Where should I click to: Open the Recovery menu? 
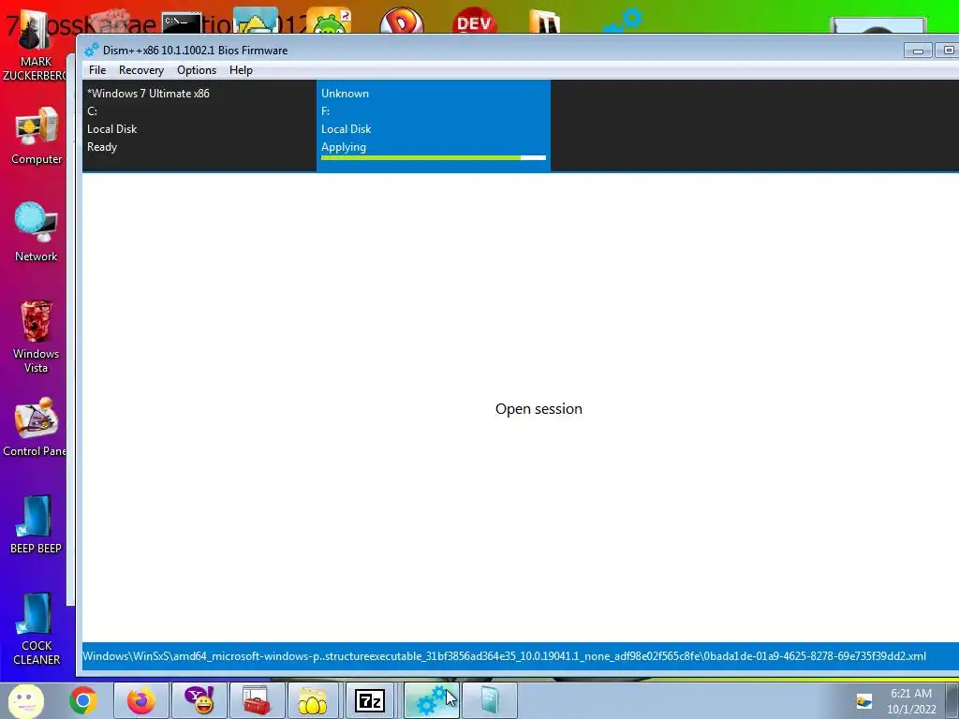tap(141, 70)
